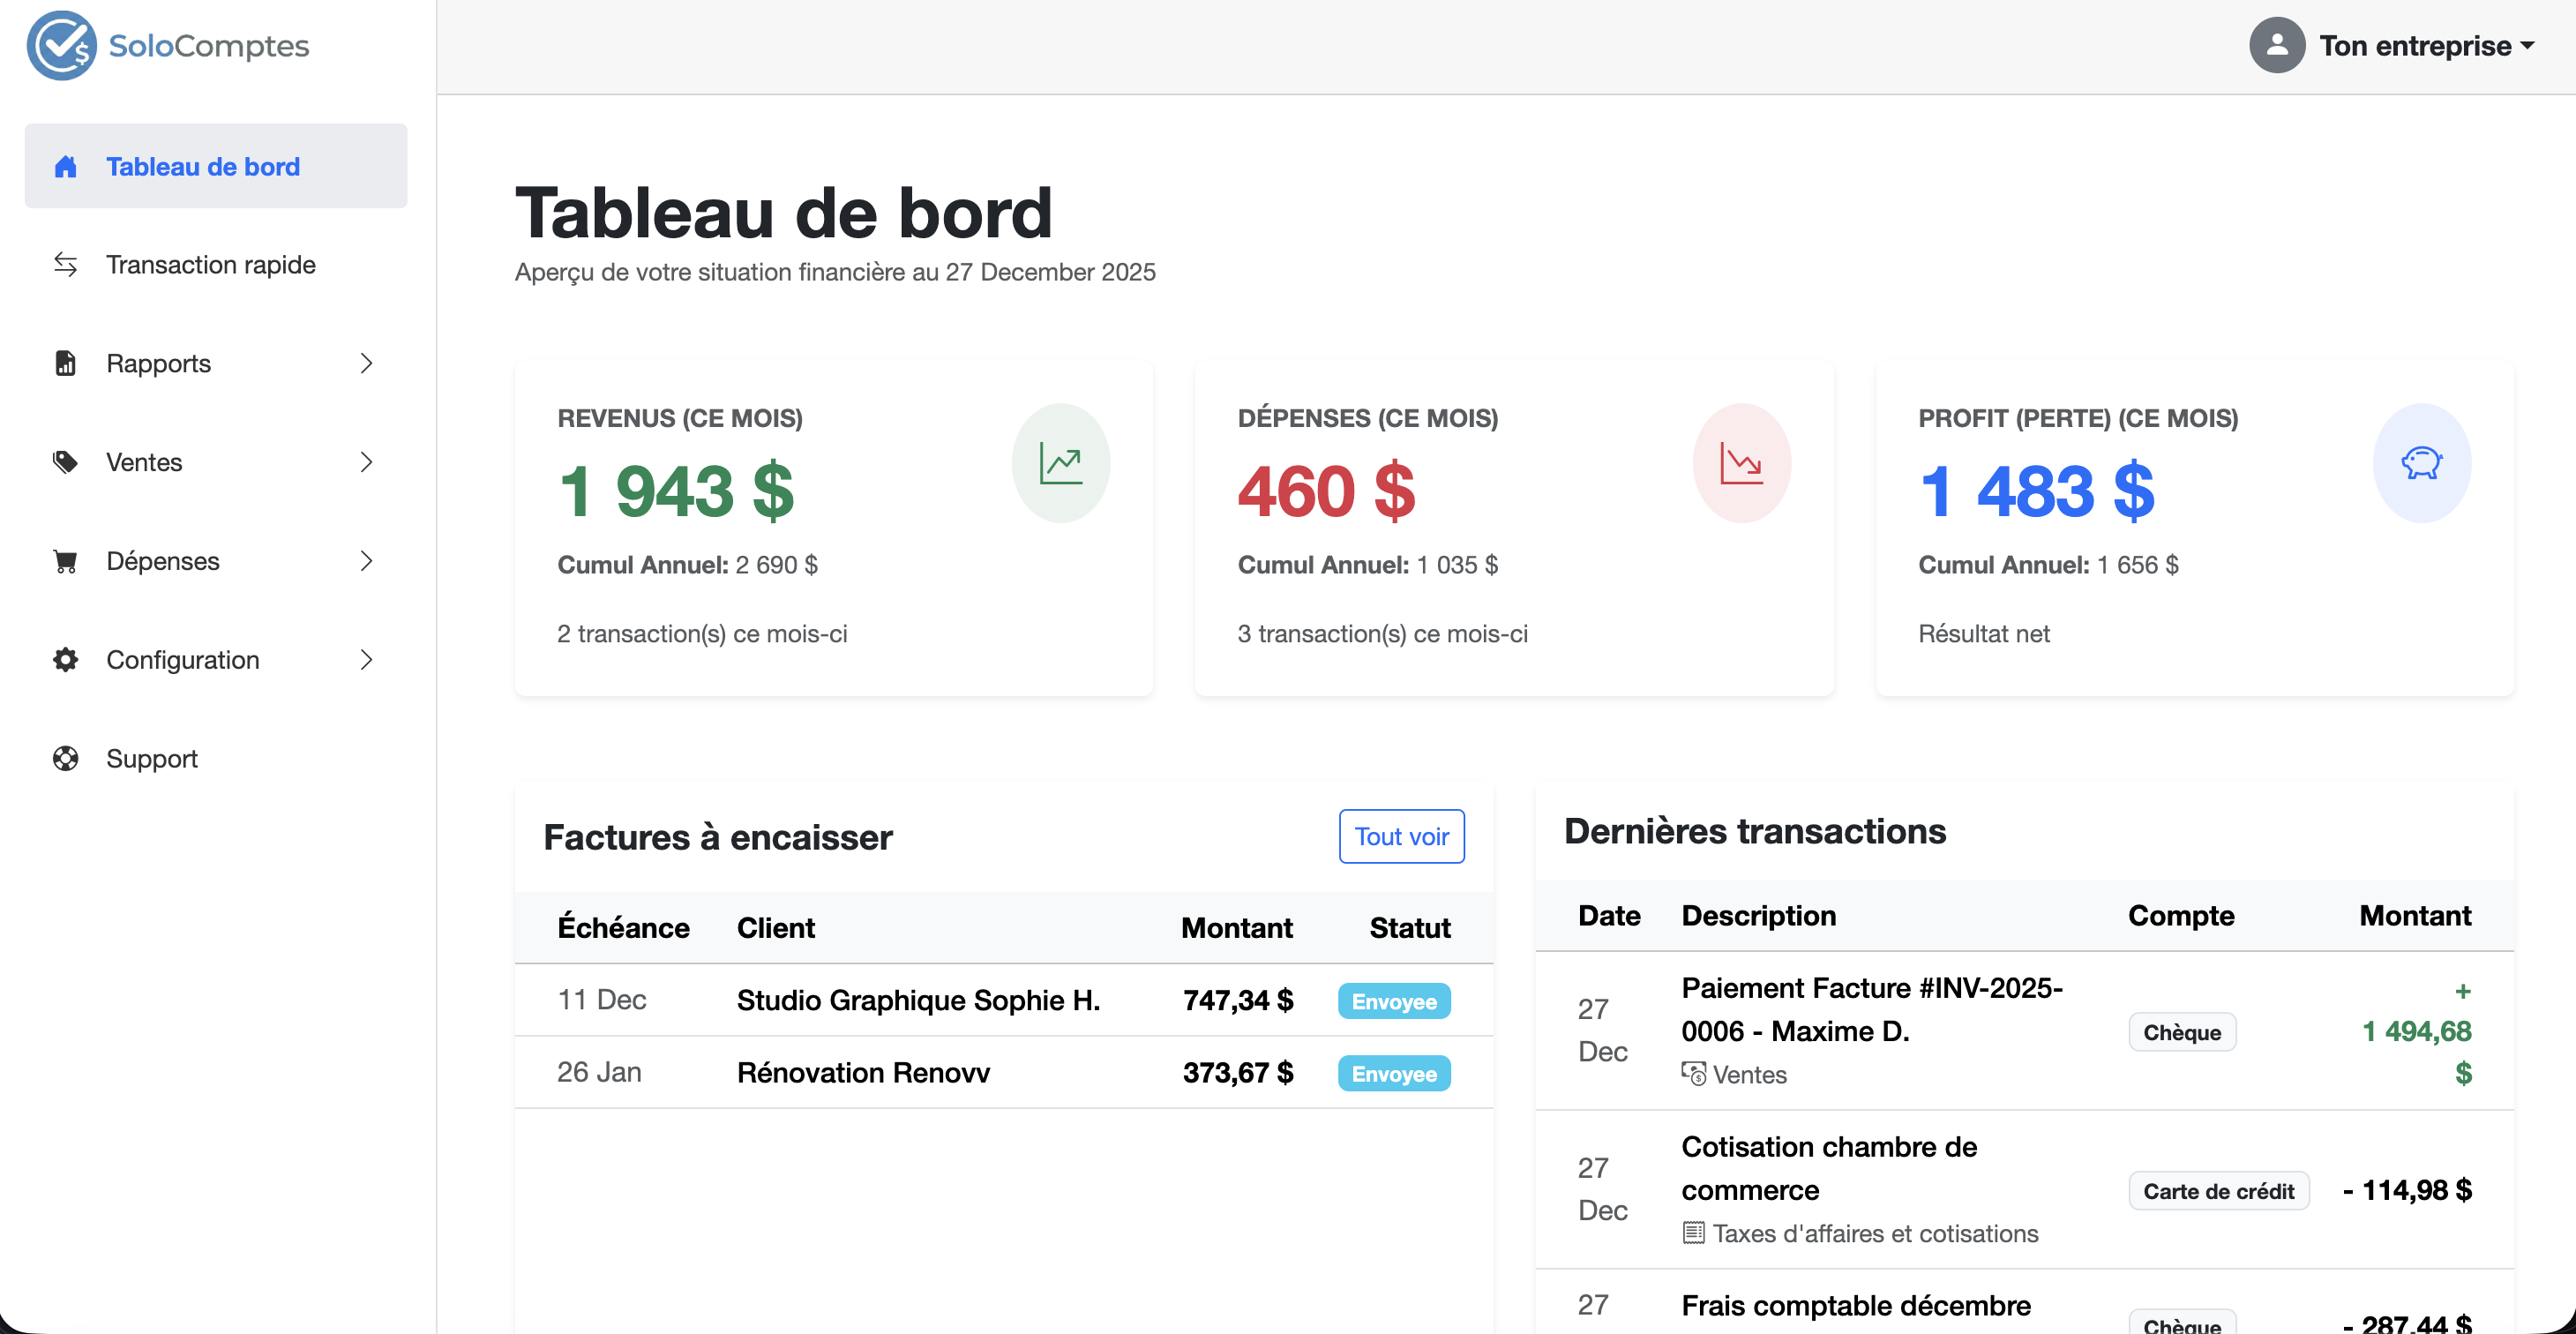The image size is (2576, 1334).
Task: Expand the Dépenses sidebar chevron
Action: click(366, 561)
